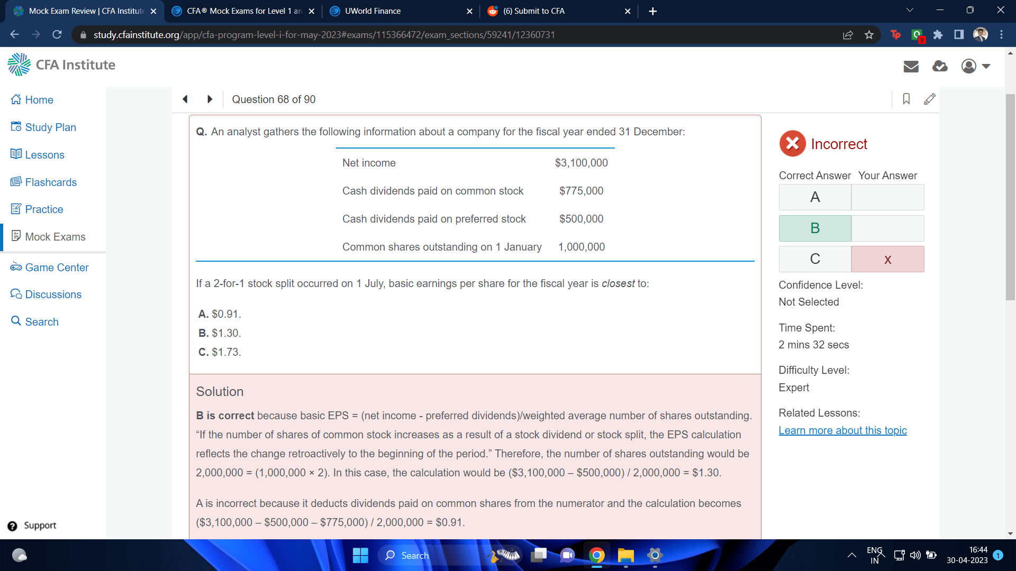Open Support help link
Viewport: 1016px width, 571px height.
pos(40,526)
